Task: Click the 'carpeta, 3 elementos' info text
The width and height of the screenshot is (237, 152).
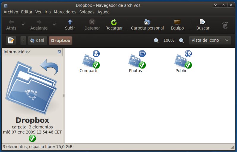Action: (x=32, y=127)
